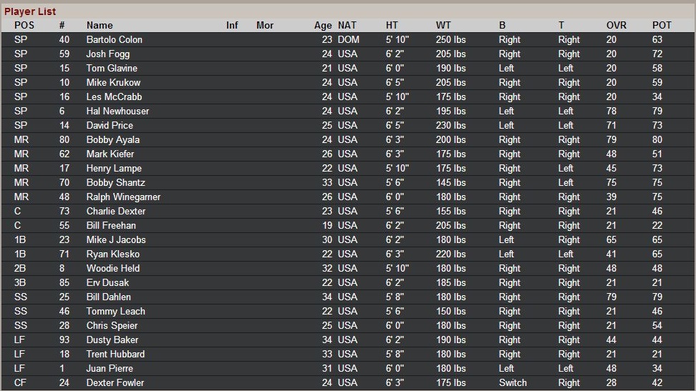Image resolution: width=696 pixels, height=391 pixels.
Task: Sort by the B (bats) column header
Action: [x=502, y=25]
